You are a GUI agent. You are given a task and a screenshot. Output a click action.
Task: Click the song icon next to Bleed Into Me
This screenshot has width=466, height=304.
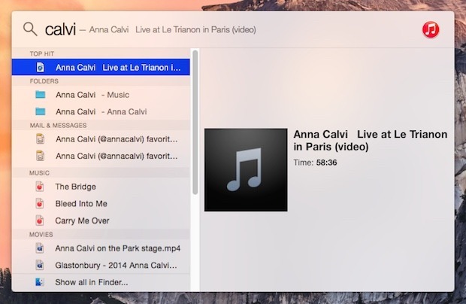point(41,203)
